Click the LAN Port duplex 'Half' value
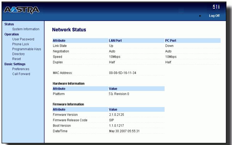Image resolution: width=232 pixels, height=145 pixels. click(112, 62)
